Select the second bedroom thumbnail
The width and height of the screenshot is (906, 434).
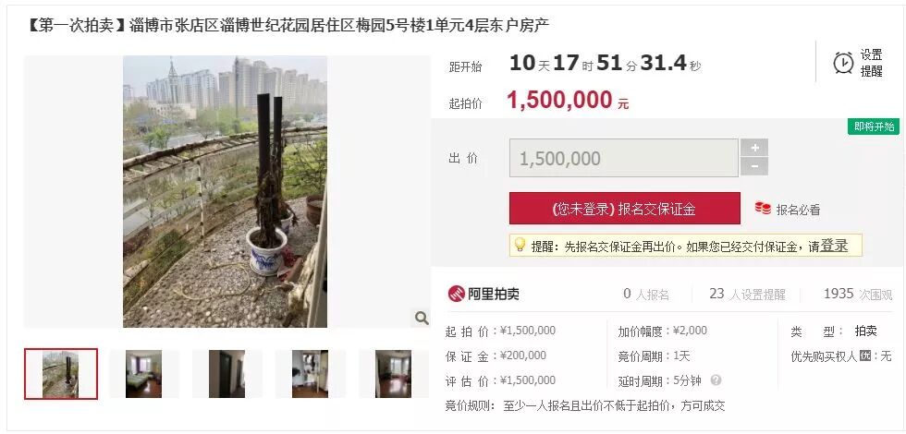(x=144, y=374)
